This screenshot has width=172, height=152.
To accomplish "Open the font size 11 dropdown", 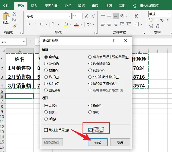I will [x=81, y=16].
